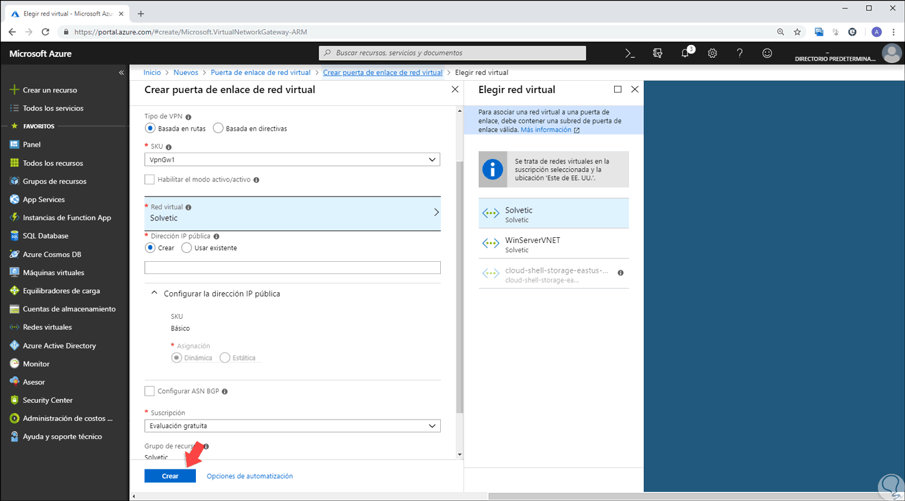Show info for active/active mode
905x501 pixels.
click(x=257, y=180)
